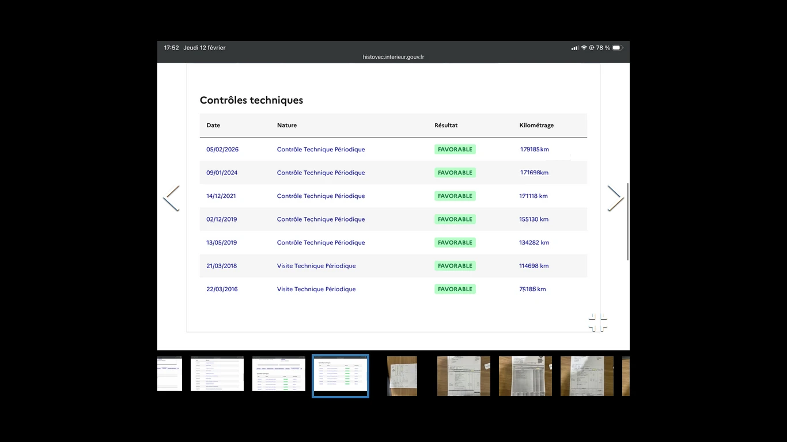Click Visite Technique Périodique in the 22/03/2016 row
The height and width of the screenshot is (442, 787).
tap(316, 289)
